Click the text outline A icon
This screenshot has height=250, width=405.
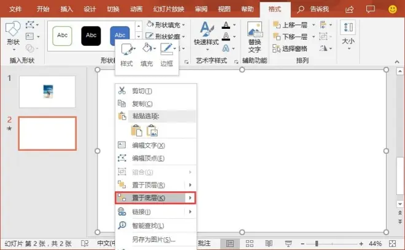226,36
